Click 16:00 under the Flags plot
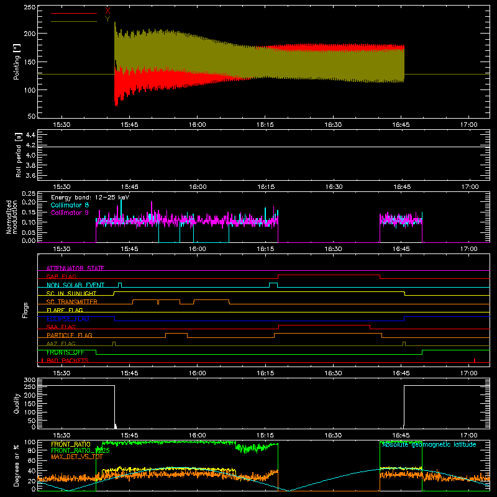Image resolution: width=497 pixels, height=497 pixels. (x=197, y=373)
